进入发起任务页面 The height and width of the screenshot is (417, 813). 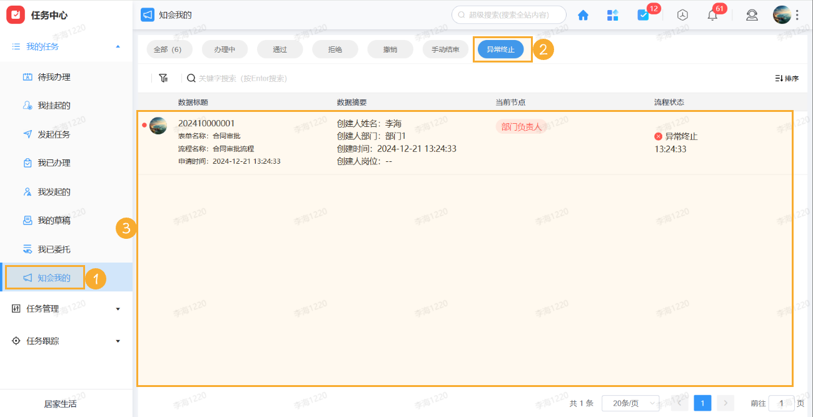coord(54,134)
